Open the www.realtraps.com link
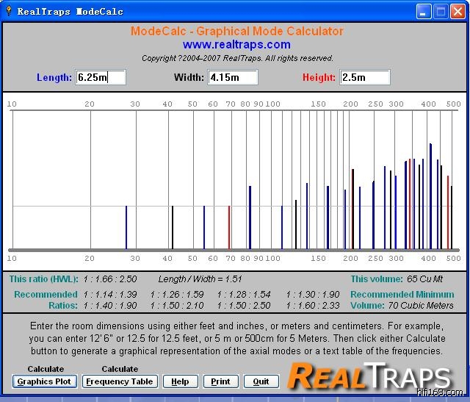Image resolution: width=470 pixels, height=402 pixels. (x=236, y=45)
